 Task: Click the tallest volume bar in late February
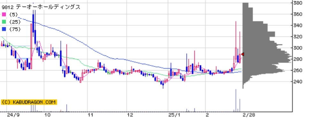pyautogui.click(x=236, y=100)
